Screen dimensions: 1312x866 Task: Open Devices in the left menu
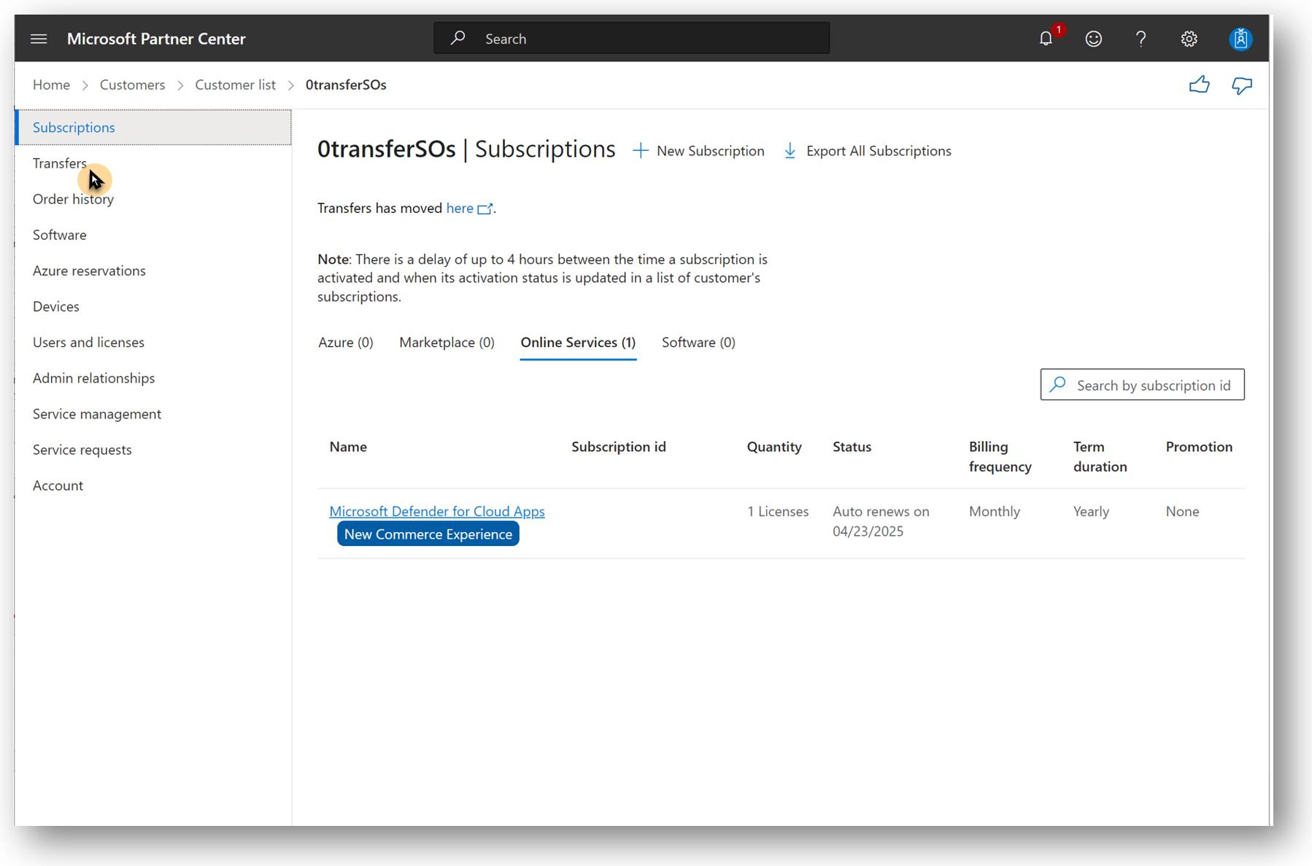click(x=56, y=305)
